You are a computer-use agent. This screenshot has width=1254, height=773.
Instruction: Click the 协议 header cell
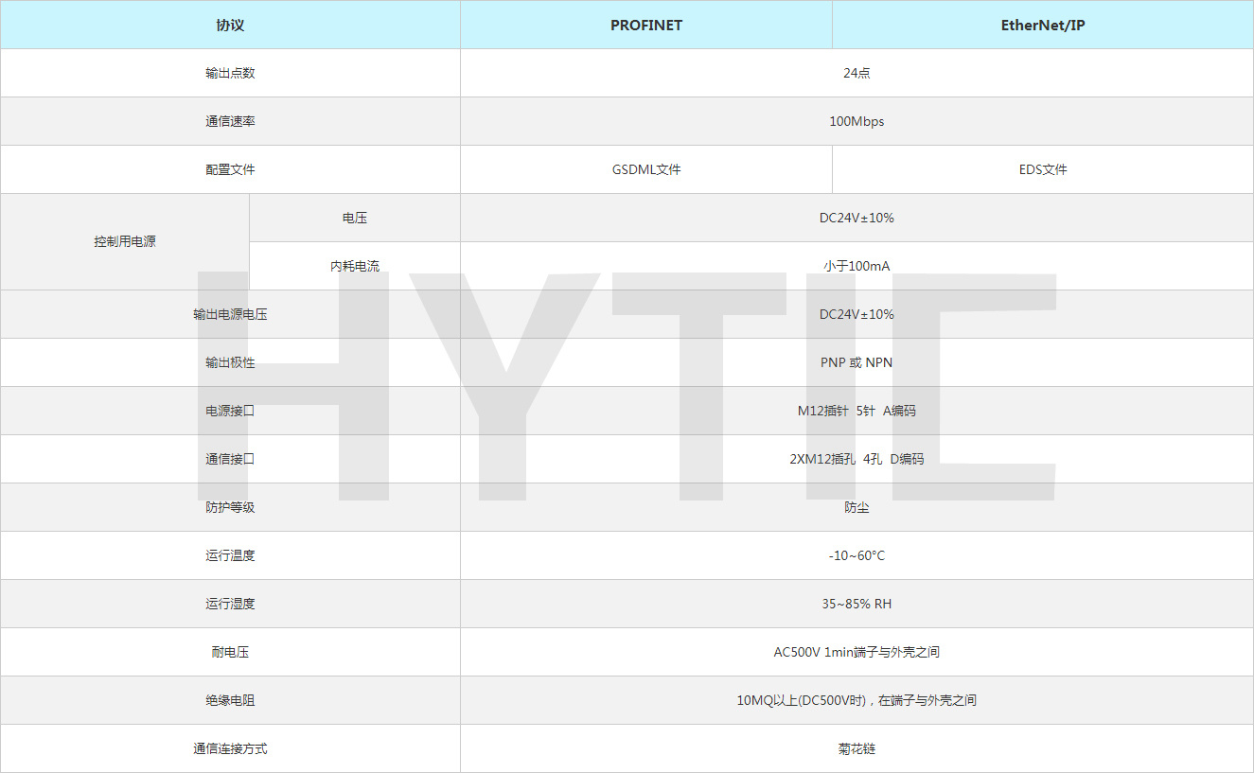[230, 26]
